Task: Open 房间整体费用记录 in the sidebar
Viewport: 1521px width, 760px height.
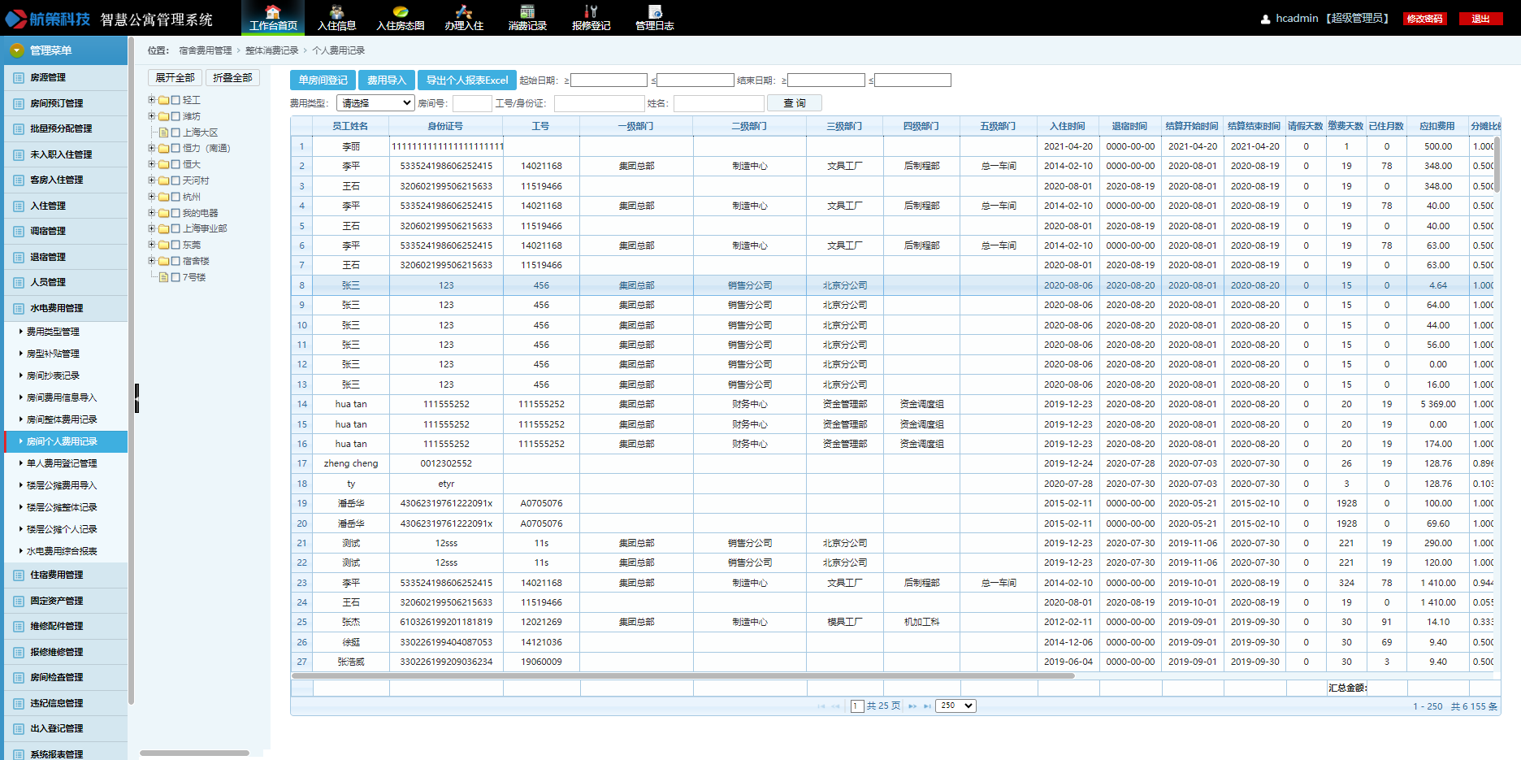Action: point(62,419)
